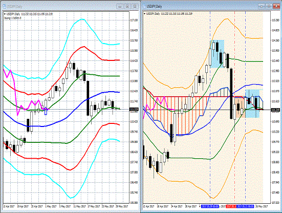Click the 5 May 2017 date on left time axis

65,206
